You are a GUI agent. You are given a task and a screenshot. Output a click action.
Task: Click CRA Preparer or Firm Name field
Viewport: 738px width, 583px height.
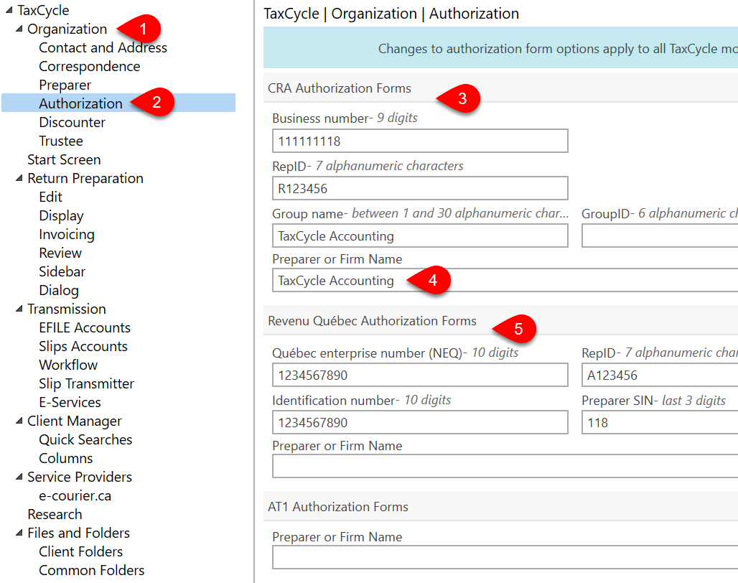tap(505, 281)
